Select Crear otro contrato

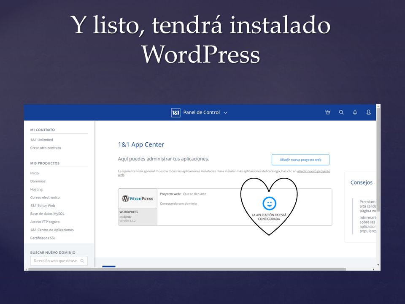point(46,148)
